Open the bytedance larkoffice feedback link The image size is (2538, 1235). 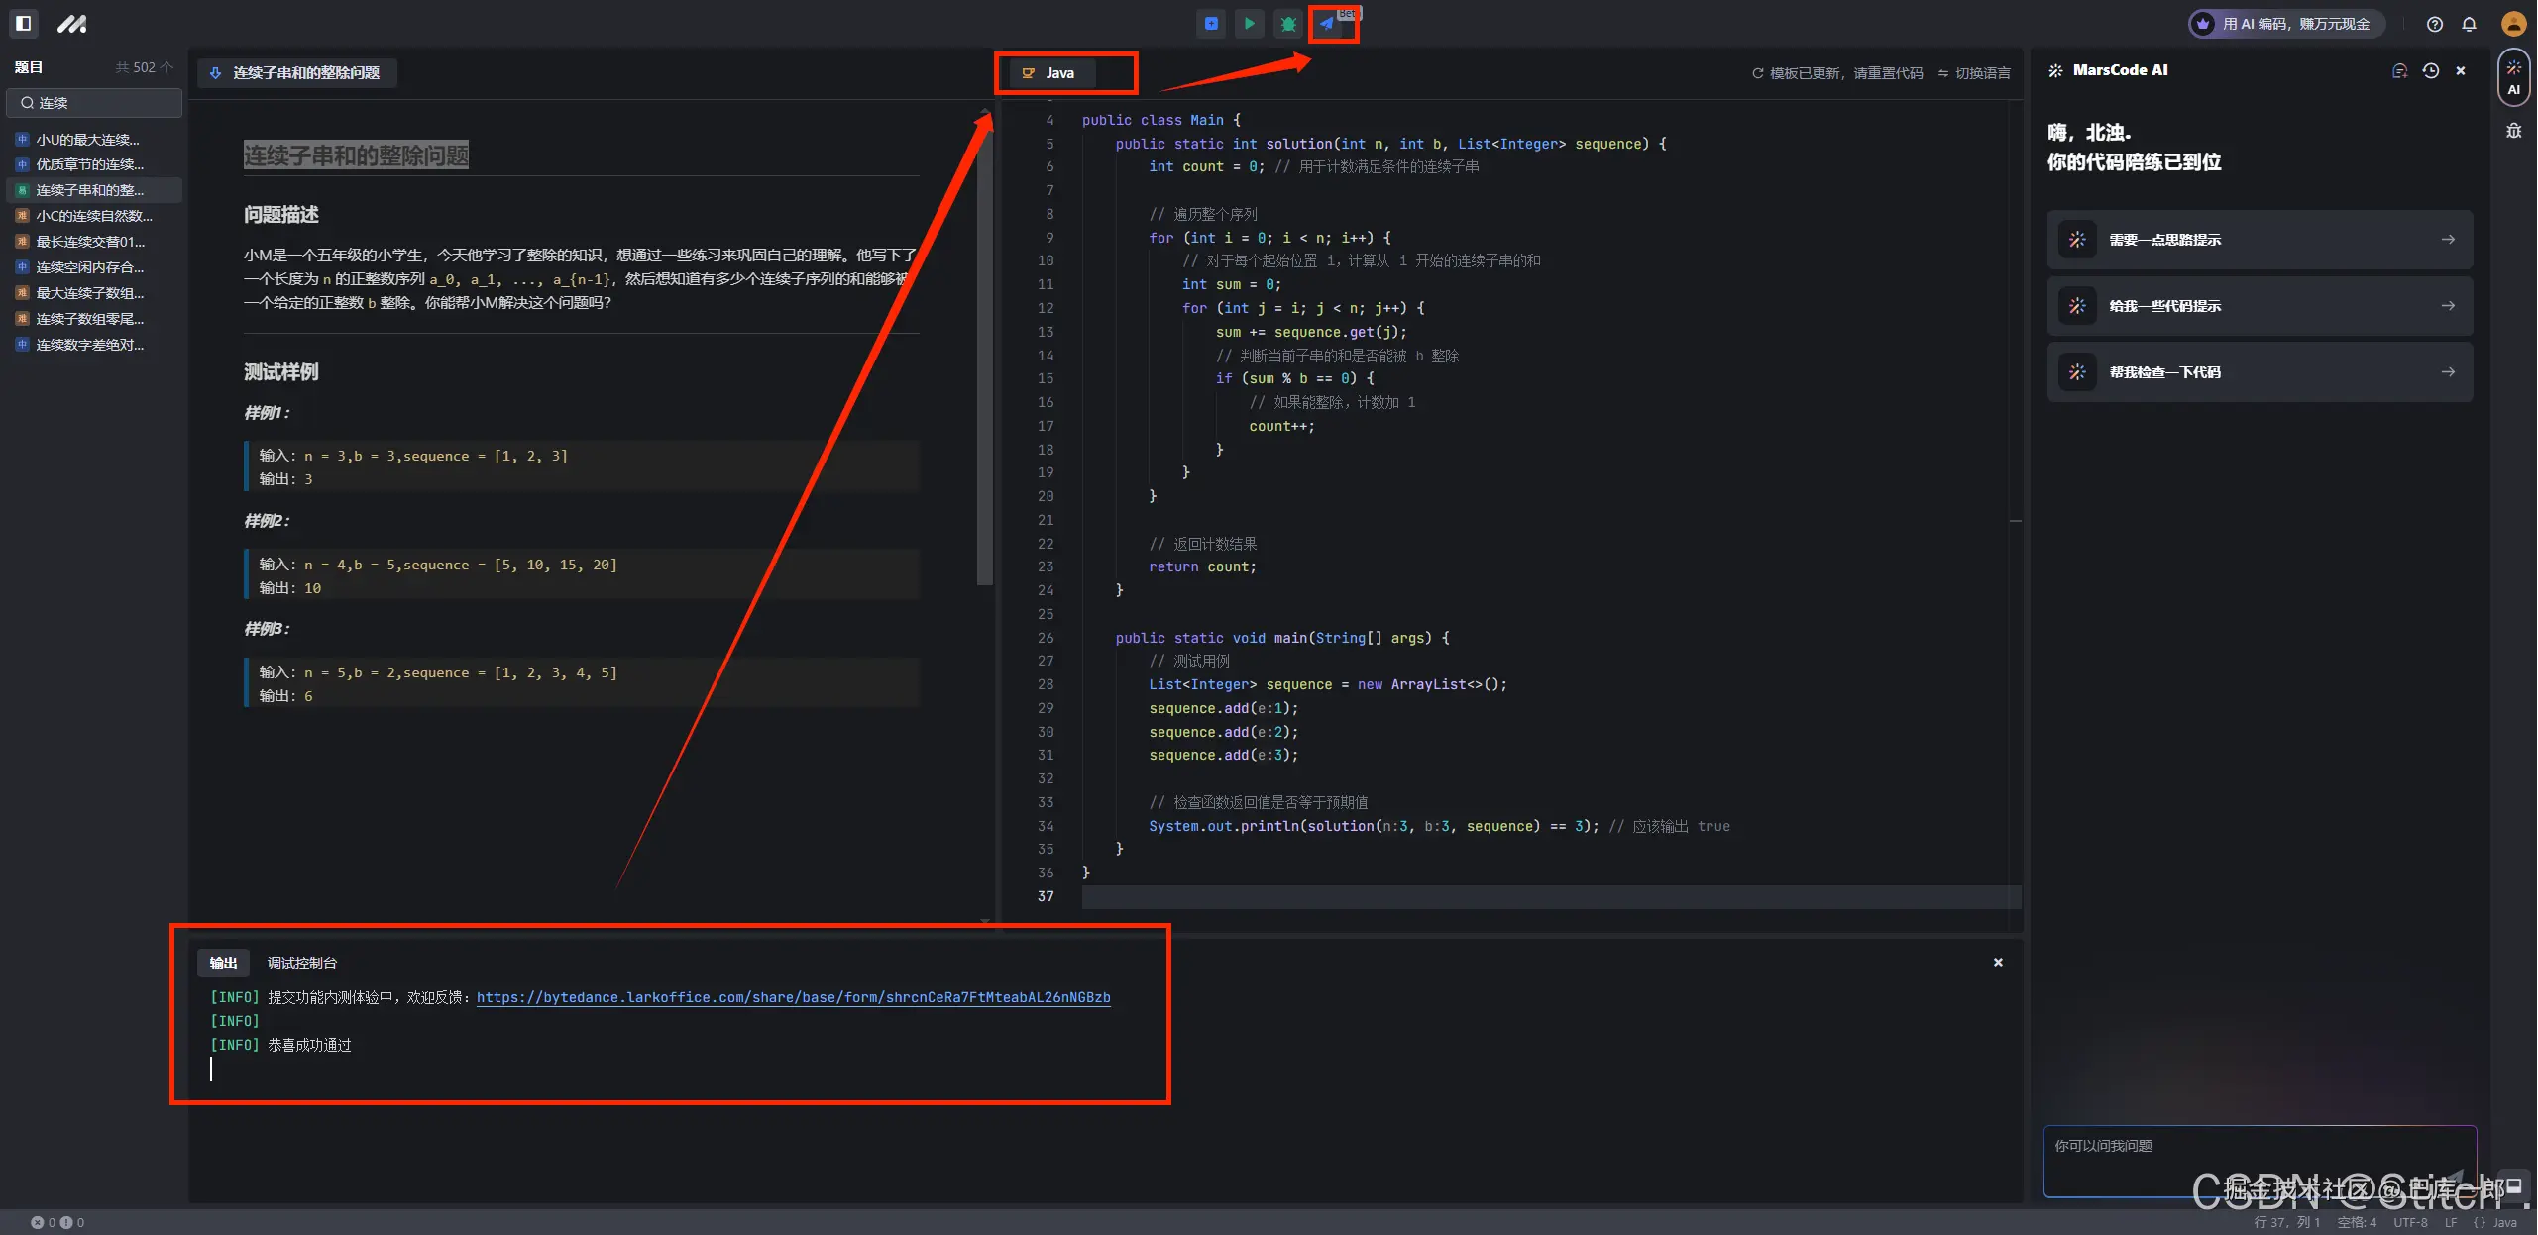[793, 997]
